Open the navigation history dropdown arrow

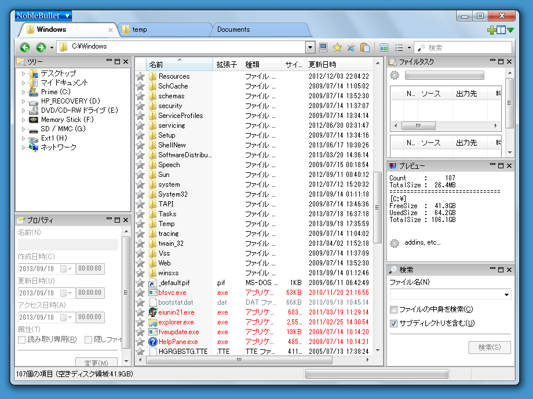52,48
